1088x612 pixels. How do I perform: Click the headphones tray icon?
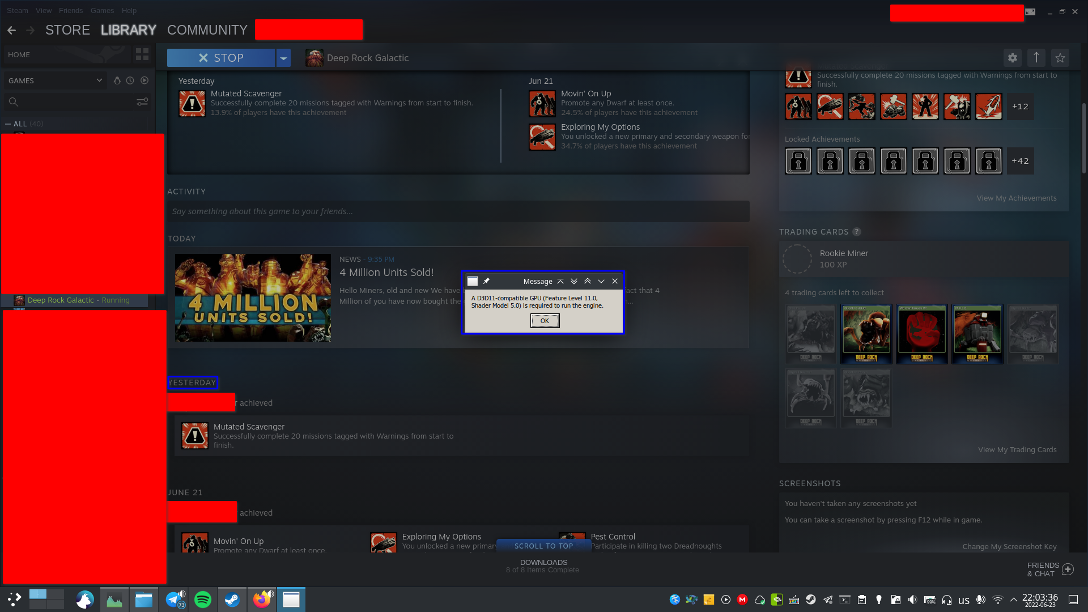coord(947,600)
